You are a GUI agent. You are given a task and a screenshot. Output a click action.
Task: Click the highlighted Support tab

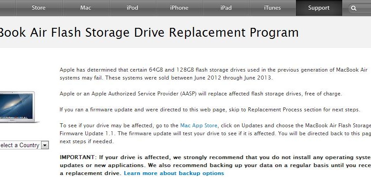click(x=319, y=8)
